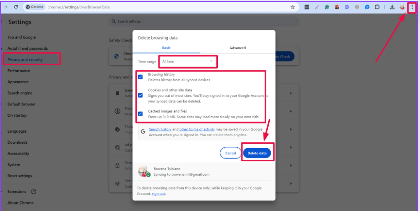
Task: Open the Extensions puzzle-piece icon
Action: 377,7
